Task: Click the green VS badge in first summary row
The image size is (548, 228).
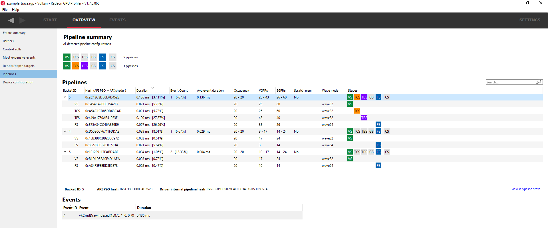Action: pos(67,57)
